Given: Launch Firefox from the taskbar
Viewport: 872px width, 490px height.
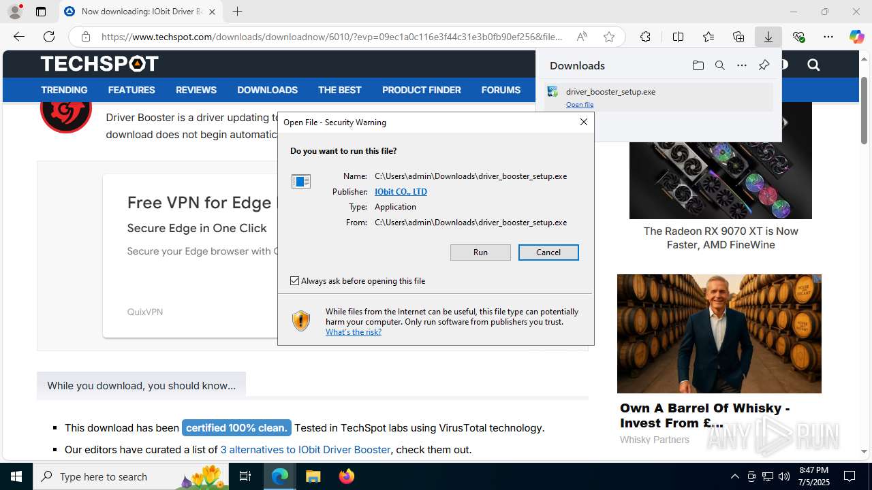Looking at the screenshot, I should click(x=346, y=476).
